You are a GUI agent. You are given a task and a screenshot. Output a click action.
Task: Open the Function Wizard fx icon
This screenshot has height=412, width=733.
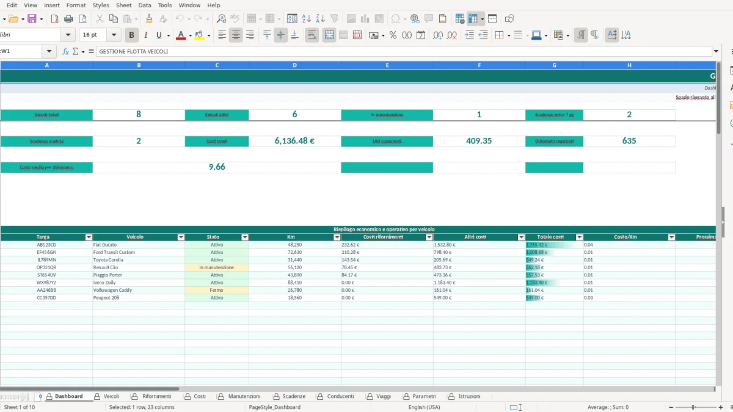tap(66, 52)
